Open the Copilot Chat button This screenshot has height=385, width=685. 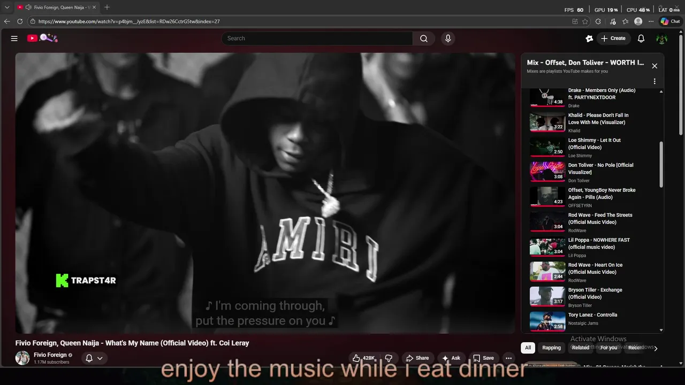click(670, 21)
